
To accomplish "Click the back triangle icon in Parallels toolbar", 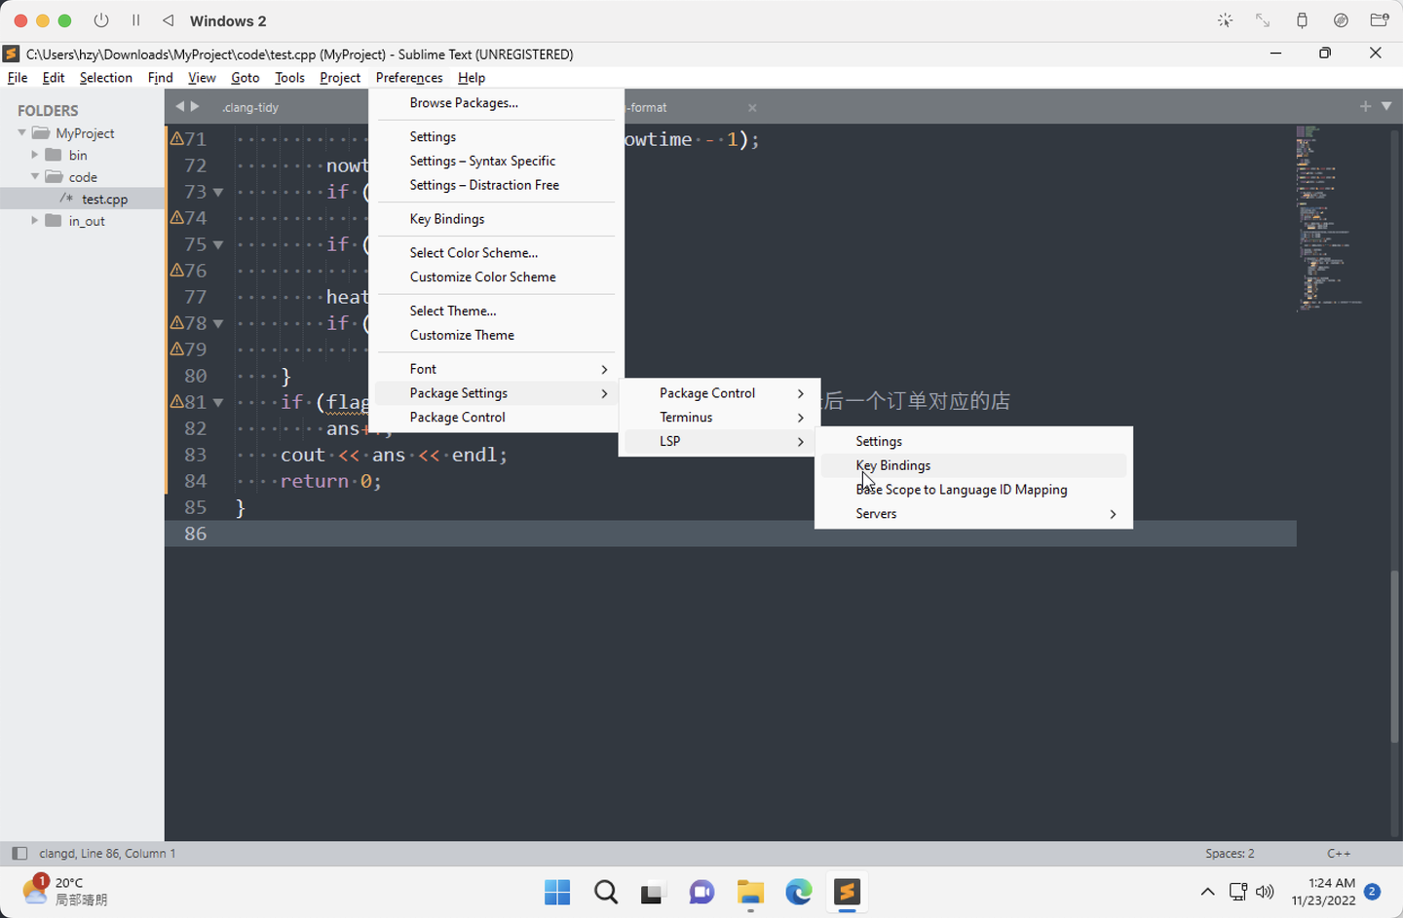I will pyautogui.click(x=169, y=20).
